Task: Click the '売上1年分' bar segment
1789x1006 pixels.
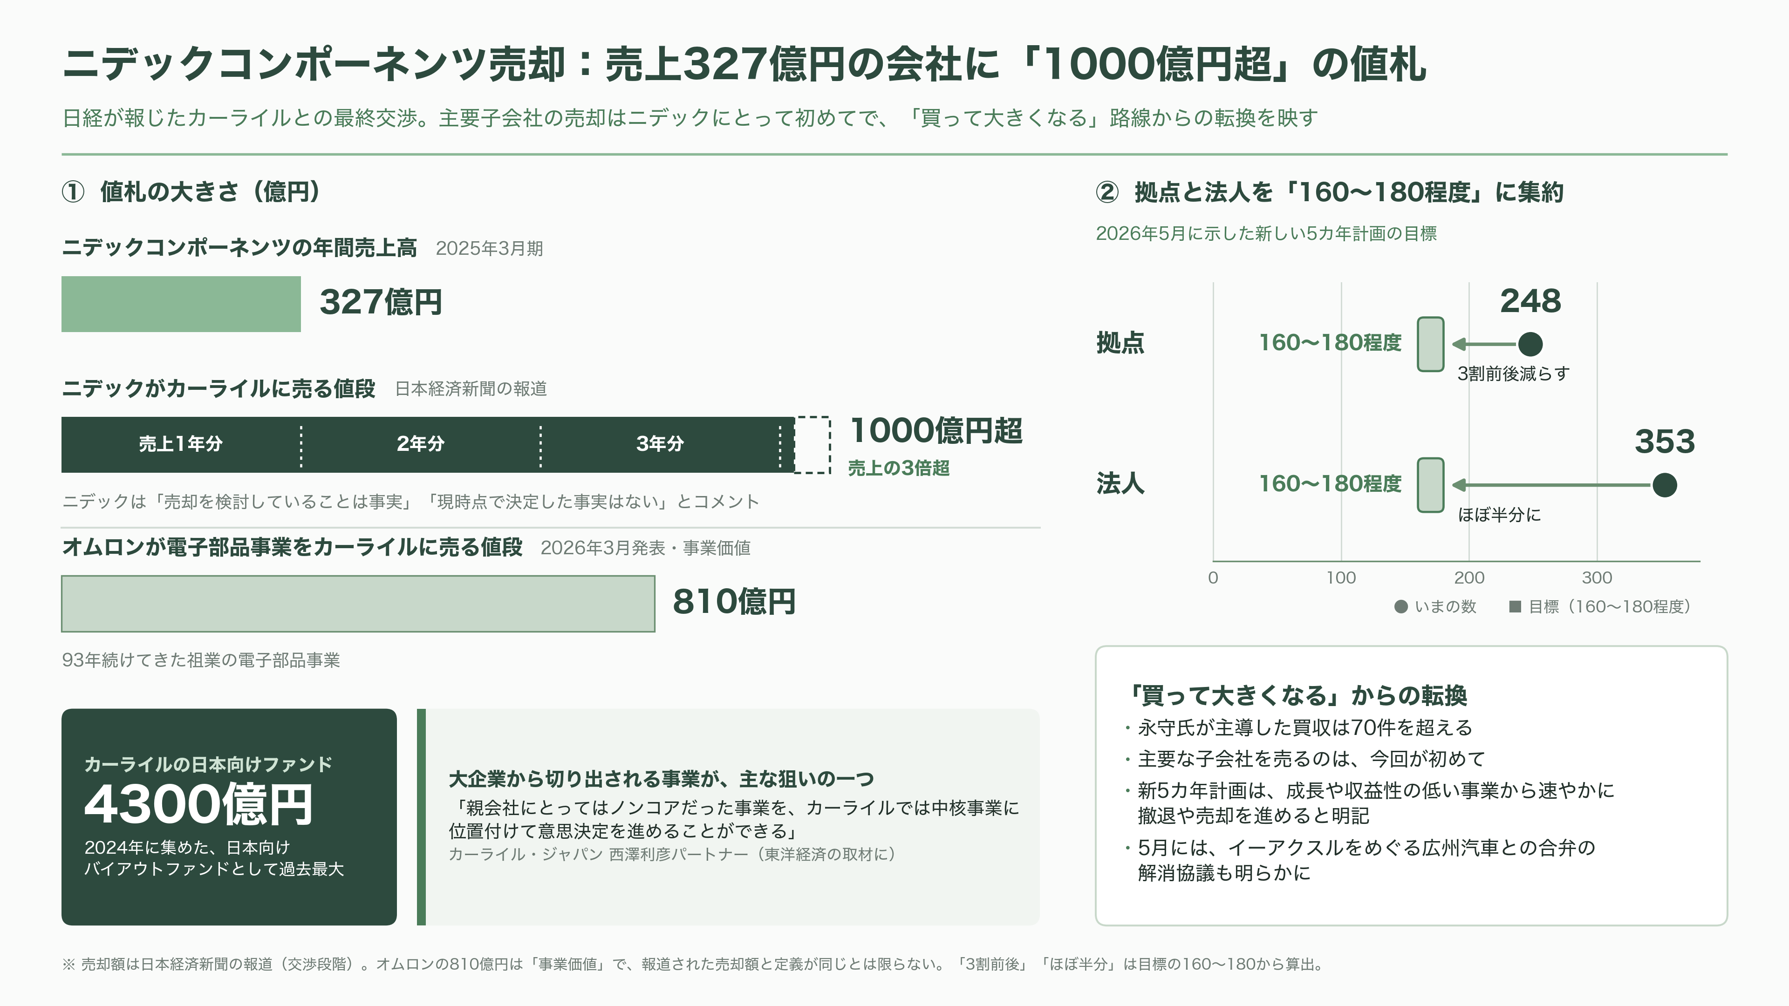Action: tap(181, 444)
